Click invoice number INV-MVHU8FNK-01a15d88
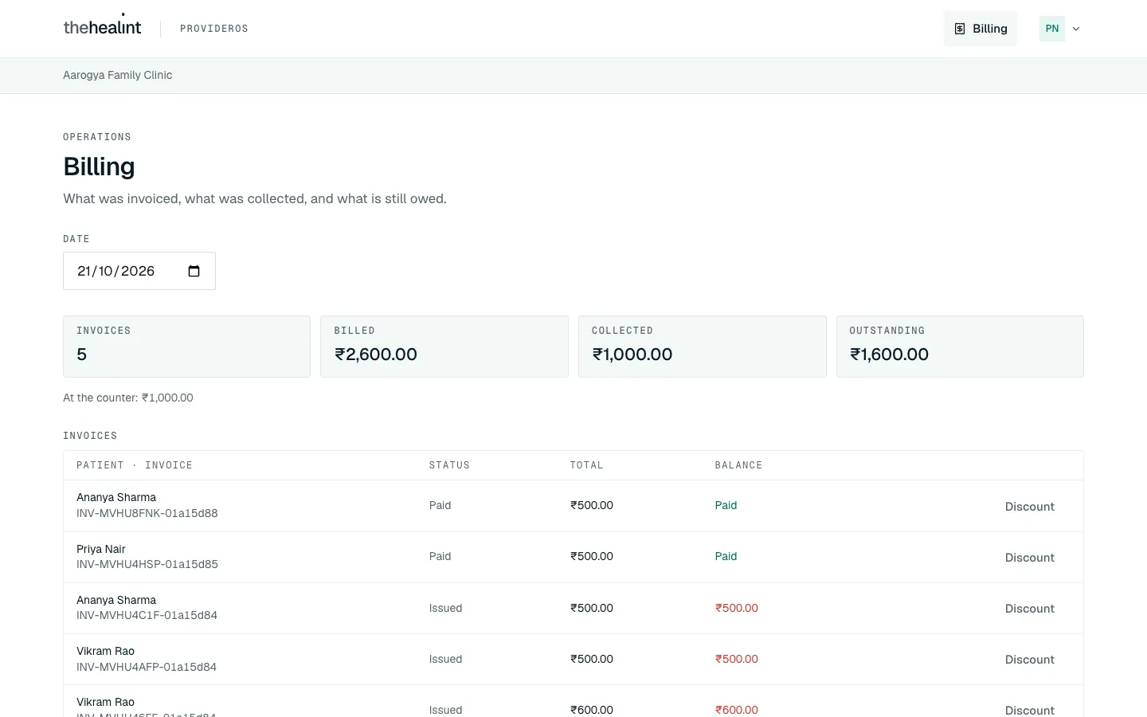Image resolution: width=1147 pixels, height=717 pixels. (x=147, y=513)
